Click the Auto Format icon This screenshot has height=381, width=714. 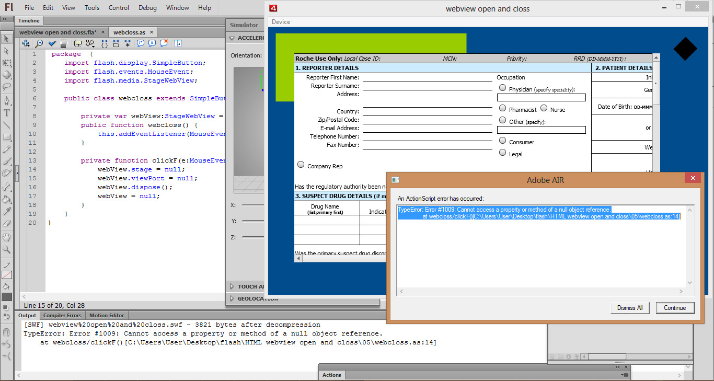click(x=64, y=43)
